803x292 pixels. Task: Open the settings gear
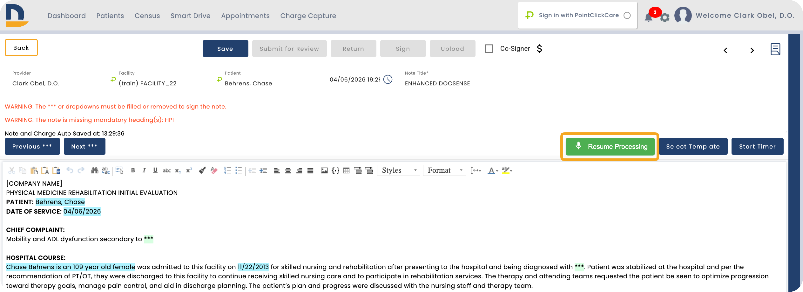click(x=665, y=17)
